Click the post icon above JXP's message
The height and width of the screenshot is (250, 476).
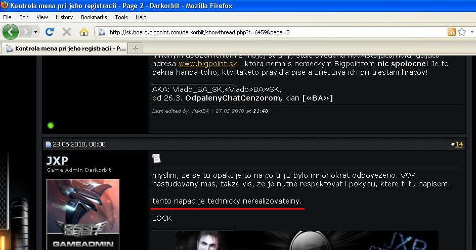[156, 159]
